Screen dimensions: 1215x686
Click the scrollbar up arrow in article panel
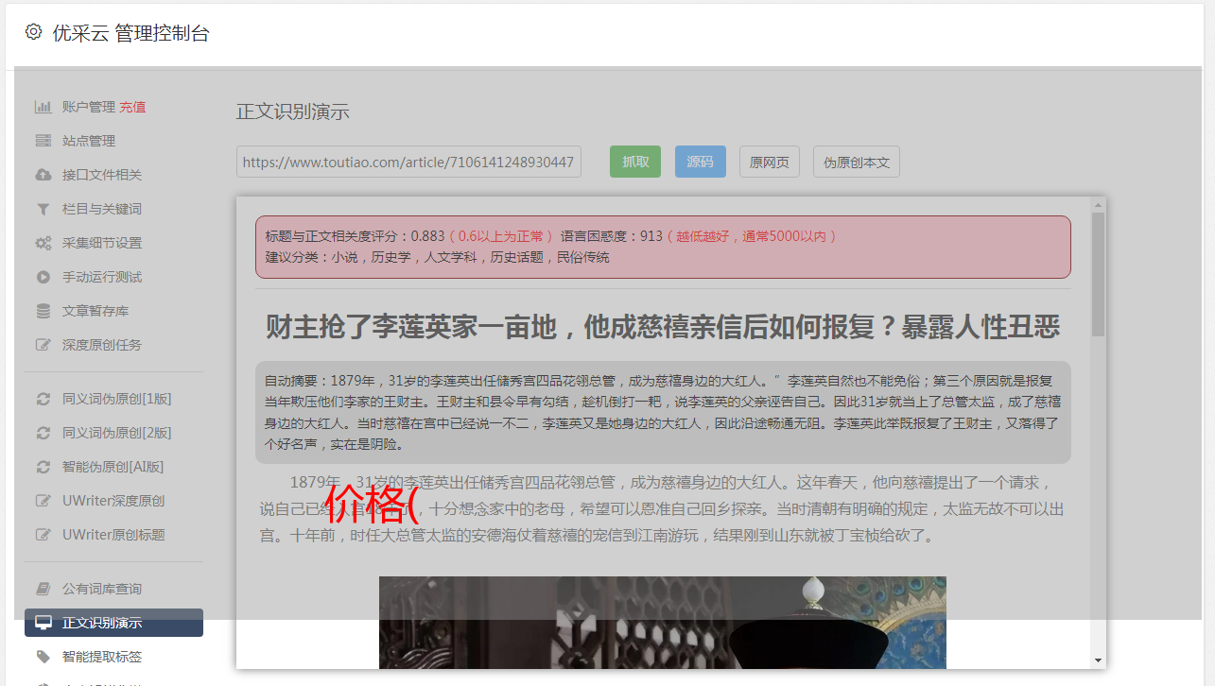click(1098, 204)
